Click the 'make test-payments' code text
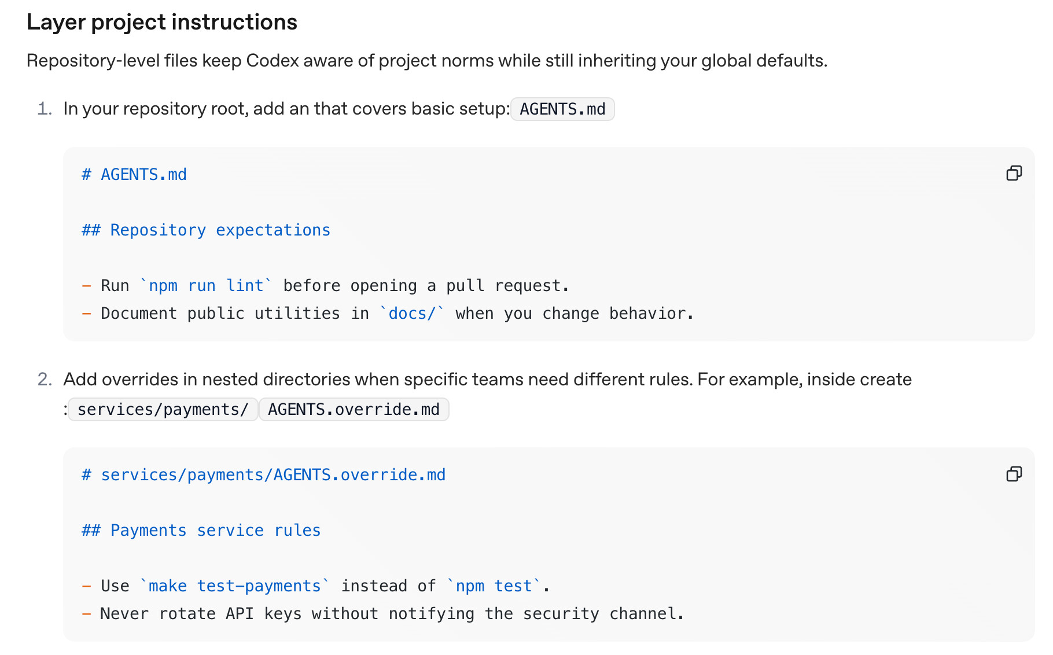The height and width of the screenshot is (655, 1053). click(235, 586)
